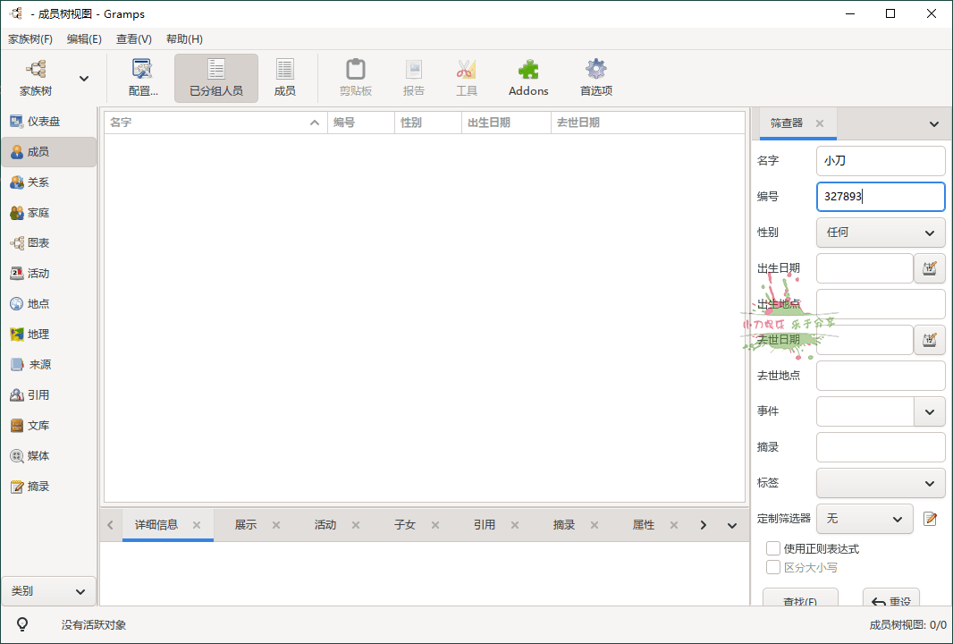Open the Addons manager from the toolbar

tap(527, 77)
